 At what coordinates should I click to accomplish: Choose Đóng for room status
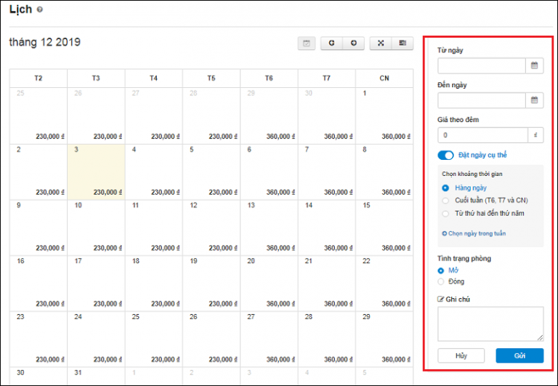click(x=441, y=281)
